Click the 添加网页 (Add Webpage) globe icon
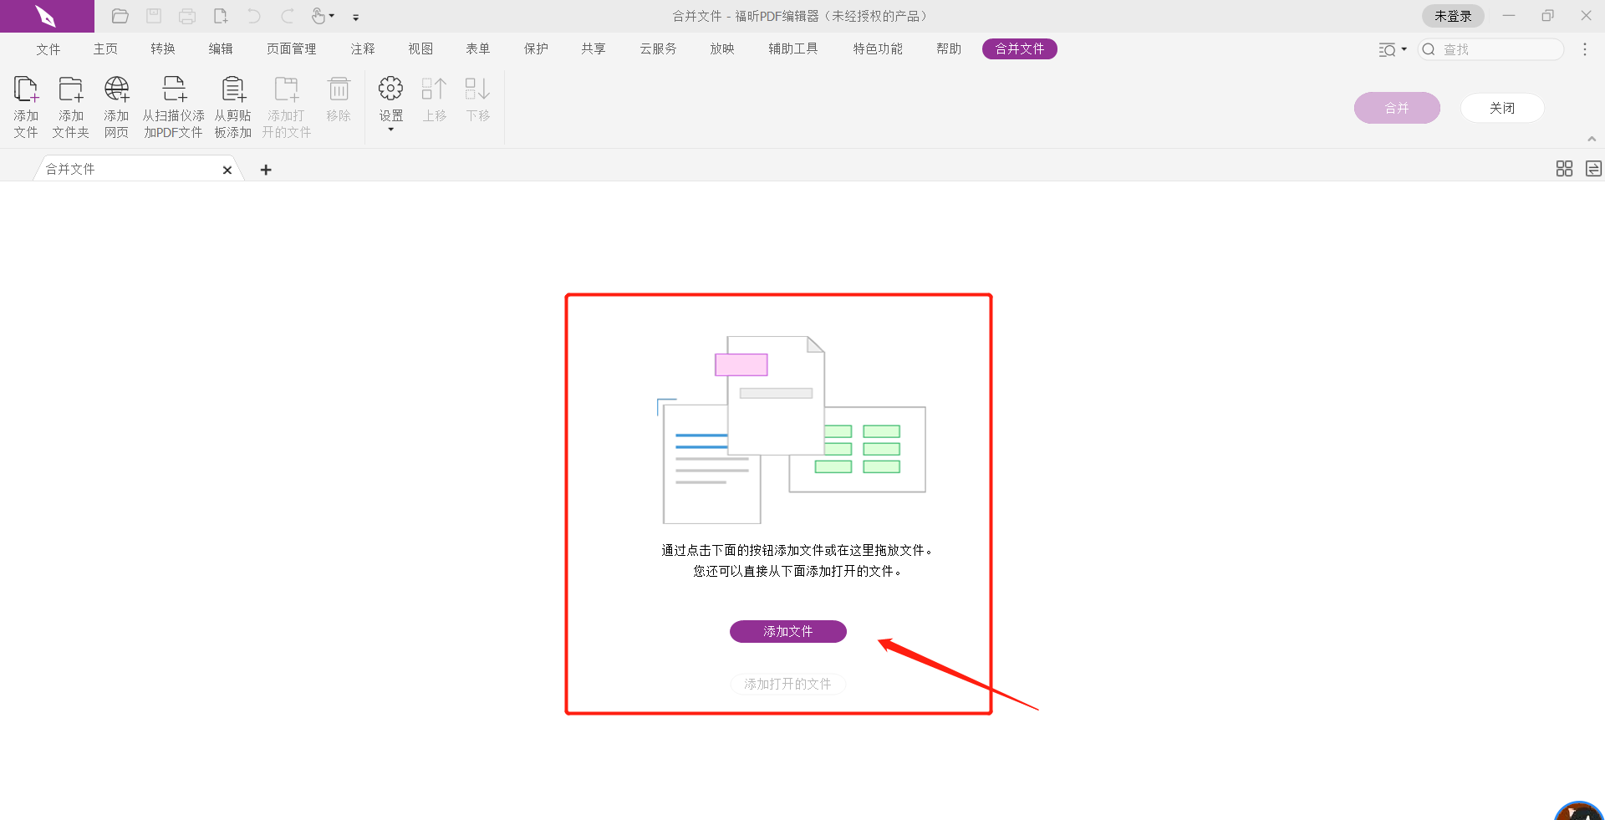 click(x=116, y=88)
